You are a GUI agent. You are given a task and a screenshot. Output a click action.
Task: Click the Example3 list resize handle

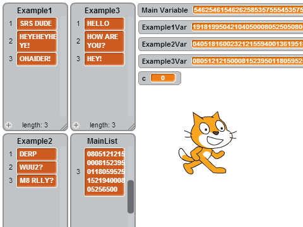point(131,127)
